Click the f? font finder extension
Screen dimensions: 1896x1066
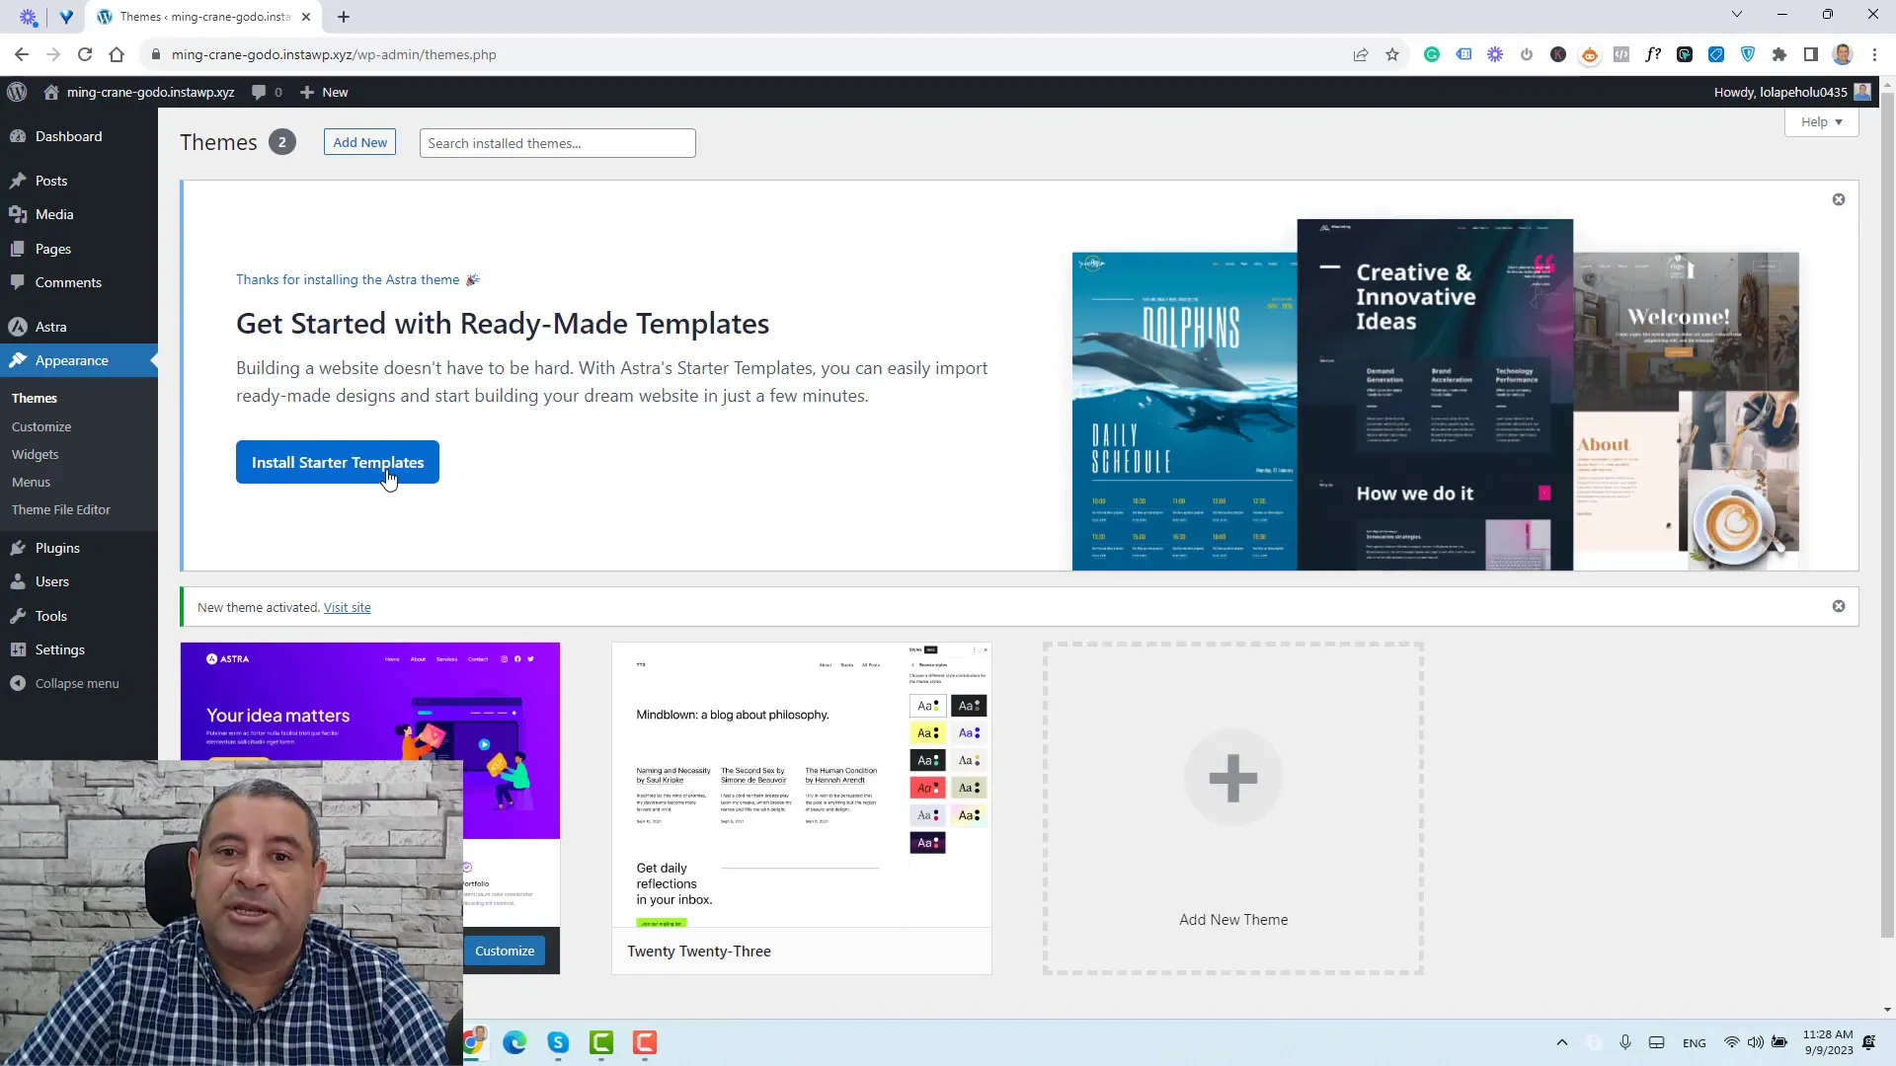click(x=1653, y=54)
